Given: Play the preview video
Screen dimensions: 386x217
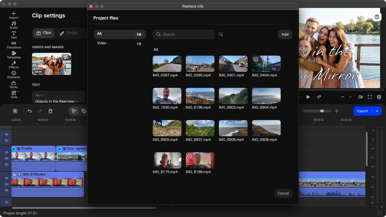Looking at the screenshot, I should 308,97.
